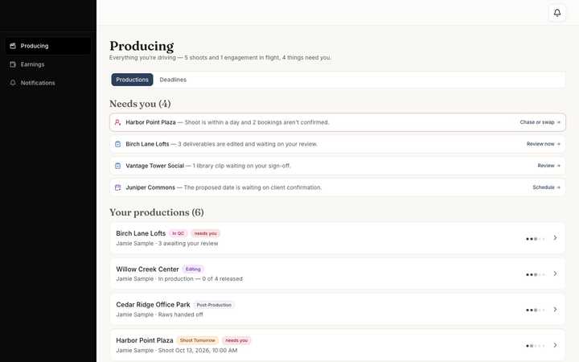The width and height of the screenshot is (579, 362).
Task: Click Willow Creek Center progress dots
Action: (535, 275)
